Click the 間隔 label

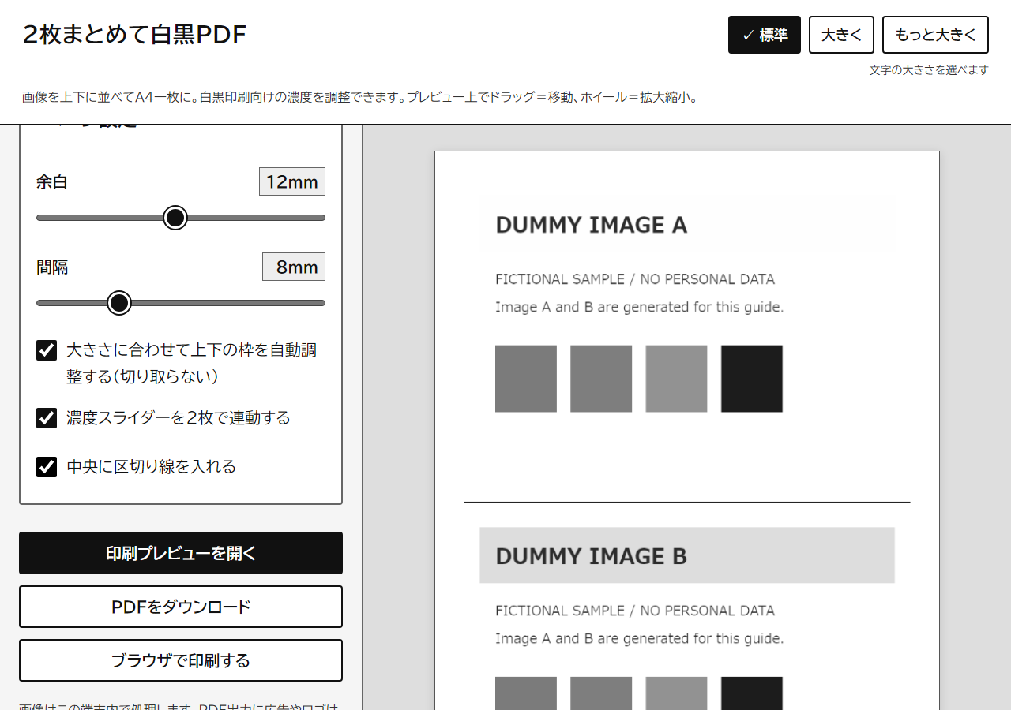[x=52, y=267]
